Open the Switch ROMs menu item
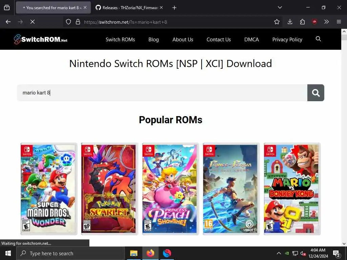The height and width of the screenshot is (260, 347). [120, 40]
